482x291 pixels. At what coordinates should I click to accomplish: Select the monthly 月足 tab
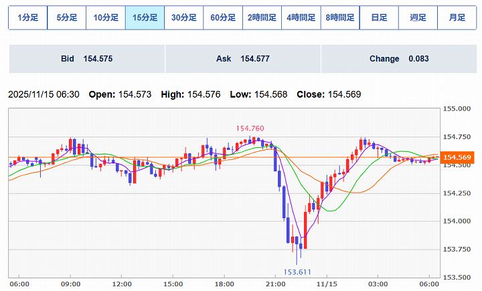[x=457, y=17]
